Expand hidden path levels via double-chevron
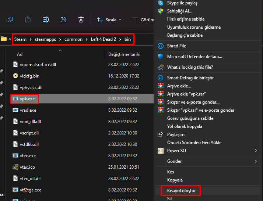 click(x=10, y=39)
